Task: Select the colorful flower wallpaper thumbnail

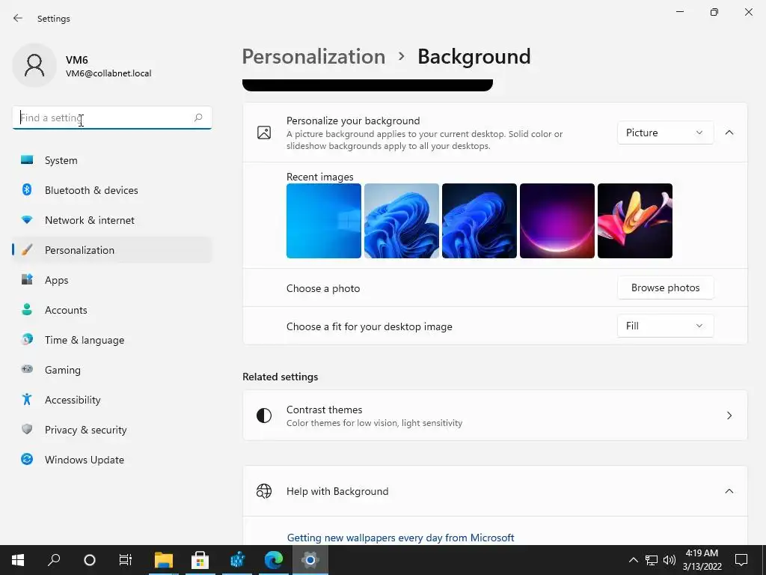Action: point(634,221)
